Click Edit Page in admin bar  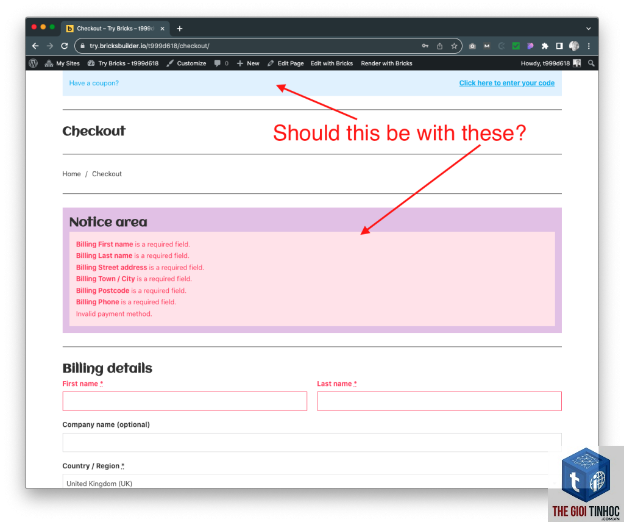tap(286, 63)
